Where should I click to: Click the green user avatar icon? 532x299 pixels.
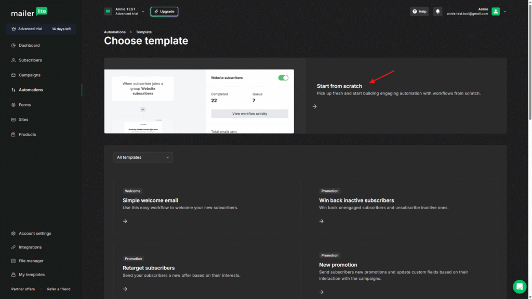pyautogui.click(x=496, y=11)
